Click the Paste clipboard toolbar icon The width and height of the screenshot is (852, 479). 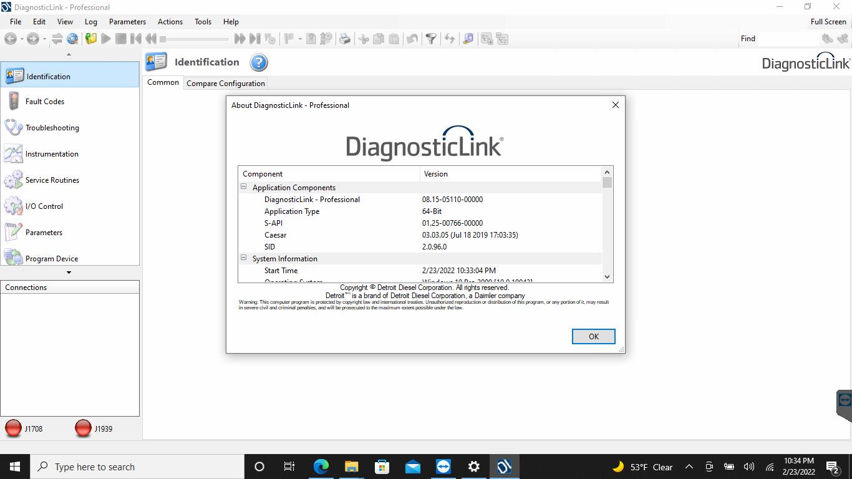click(394, 39)
